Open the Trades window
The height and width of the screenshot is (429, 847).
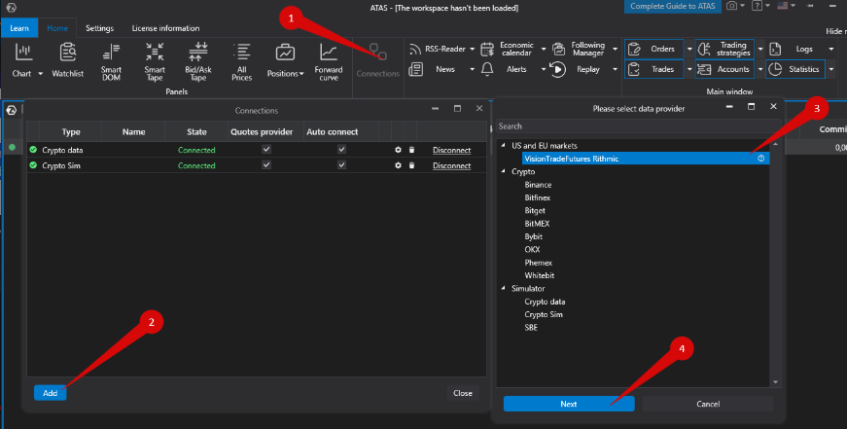click(x=654, y=69)
